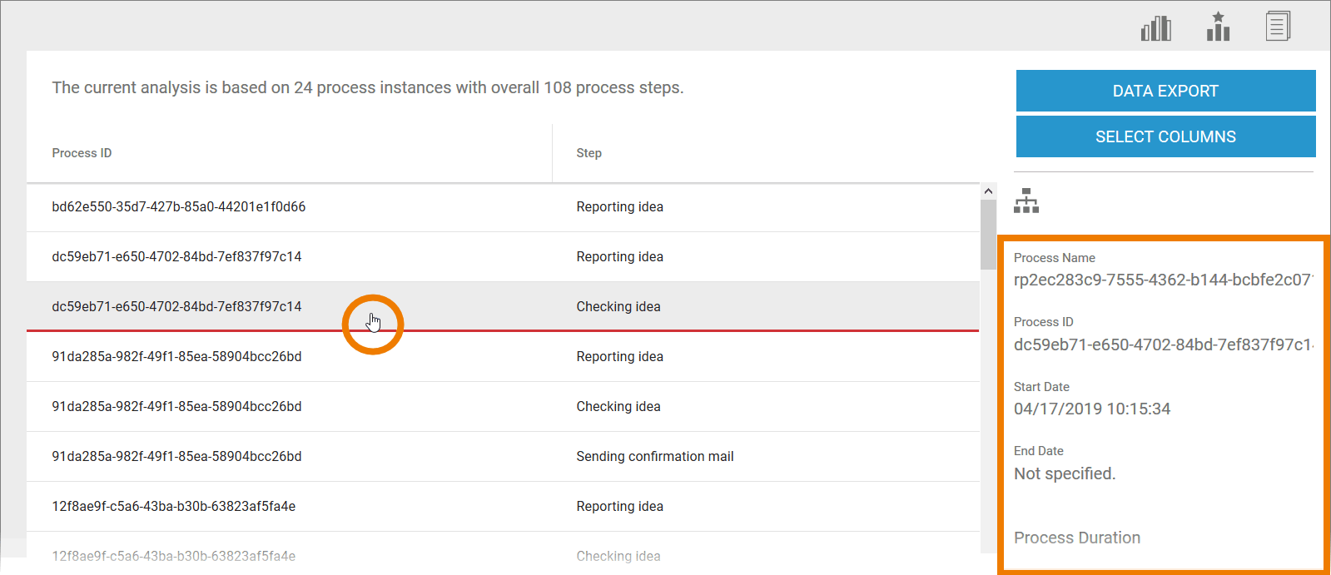Open the bar chart view icon

[1155, 28]
